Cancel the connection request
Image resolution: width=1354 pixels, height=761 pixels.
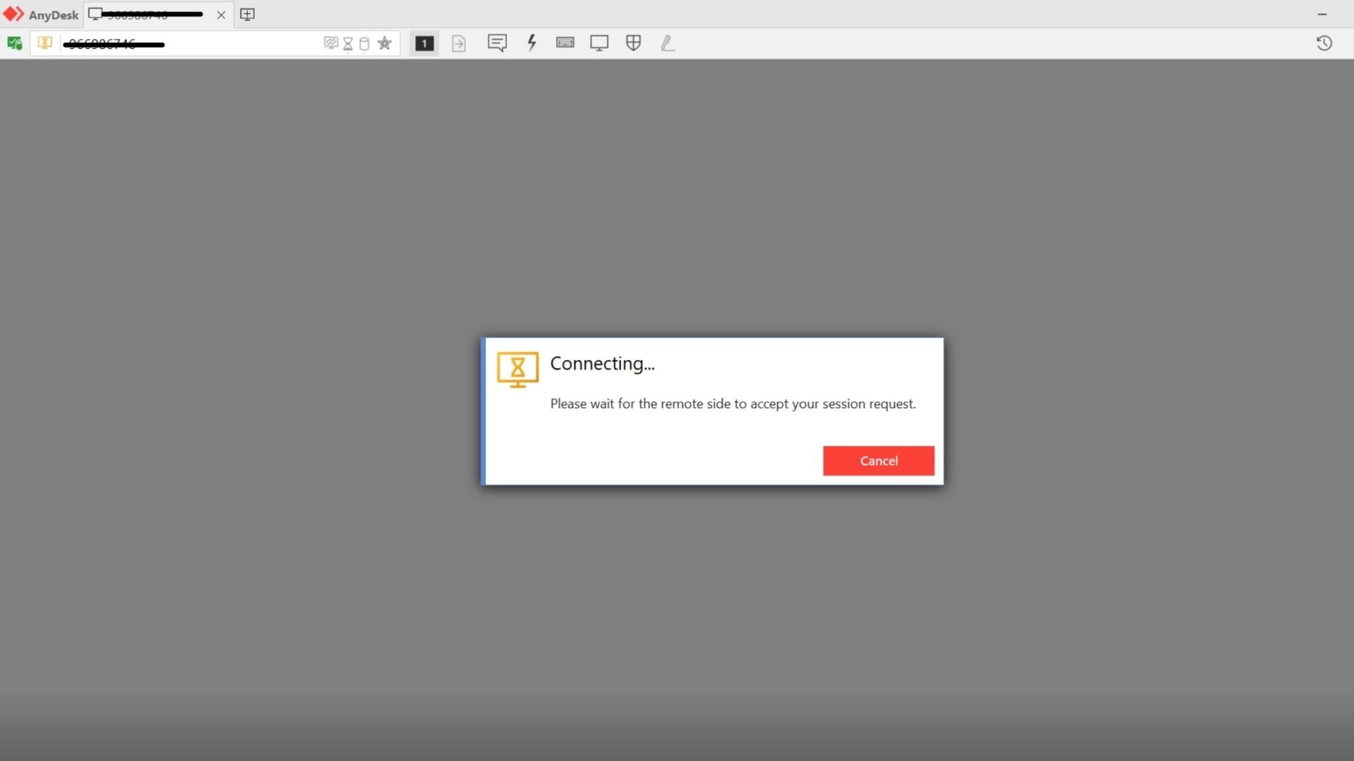878,460
